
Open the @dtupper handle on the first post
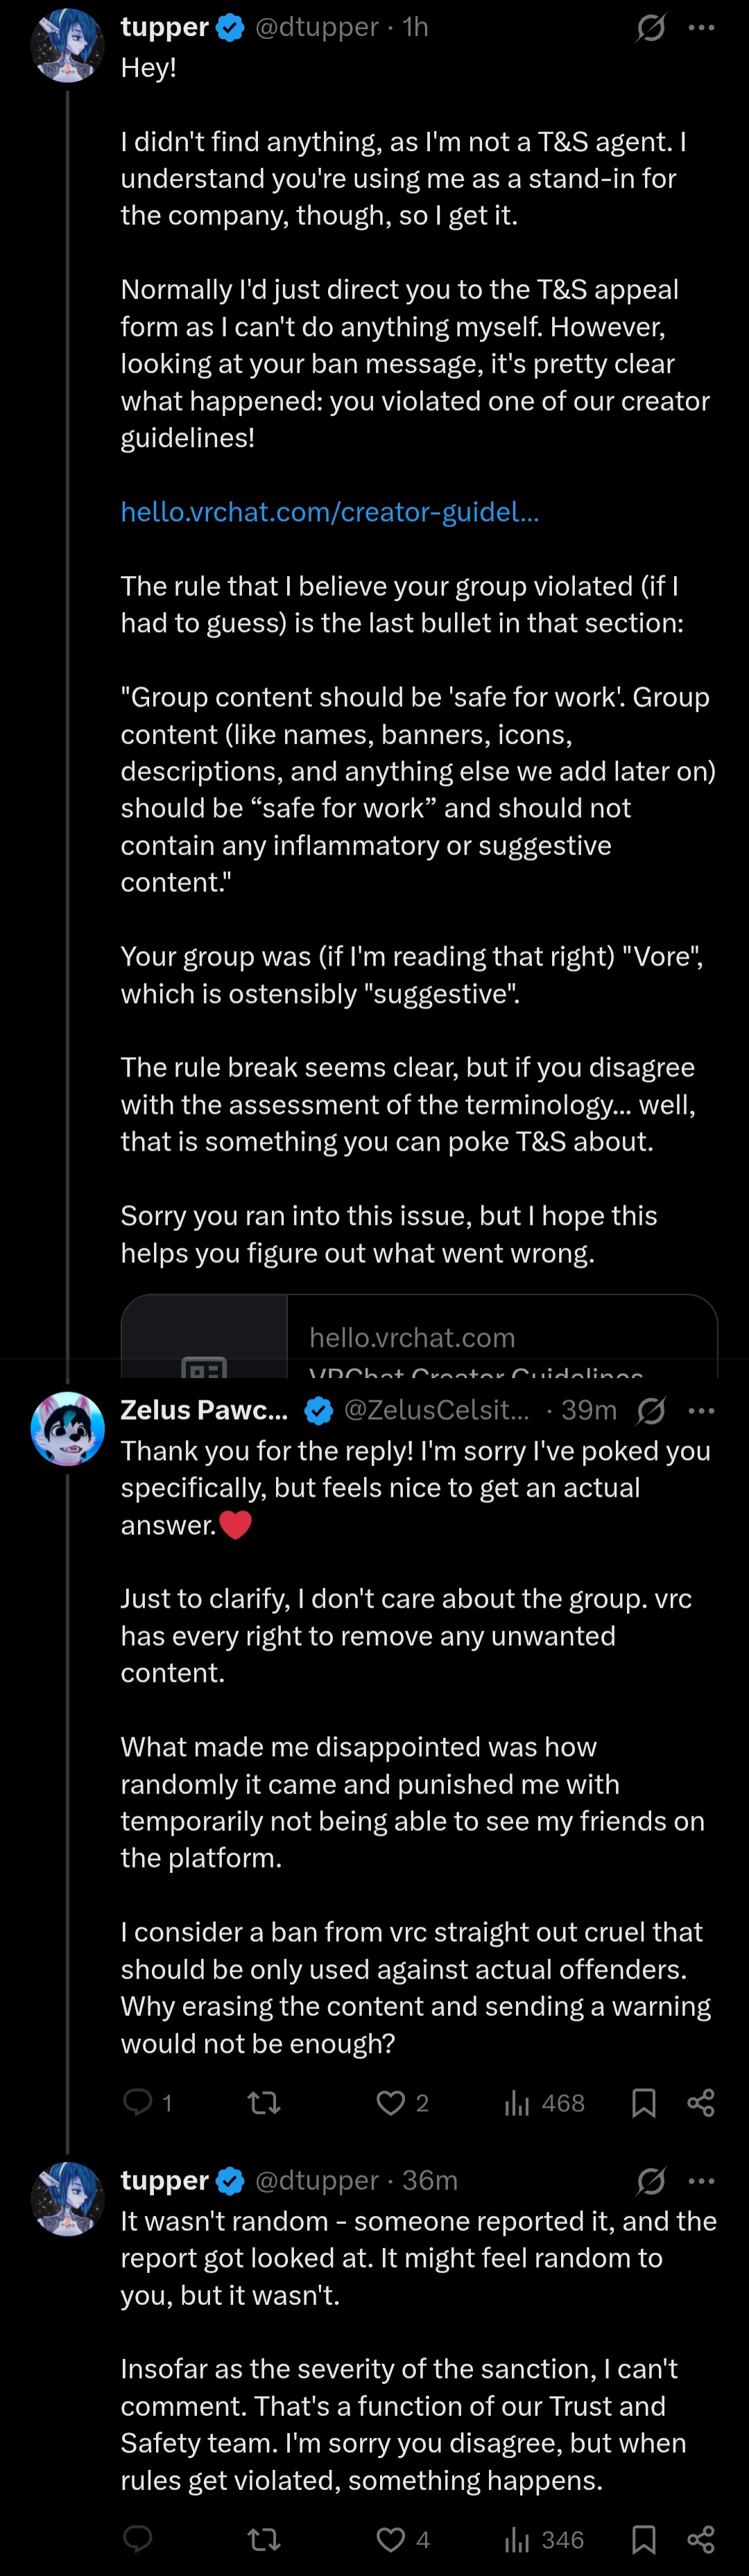317,28
